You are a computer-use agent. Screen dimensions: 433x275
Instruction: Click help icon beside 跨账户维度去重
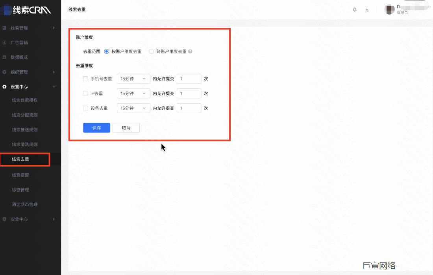[190, 51]
